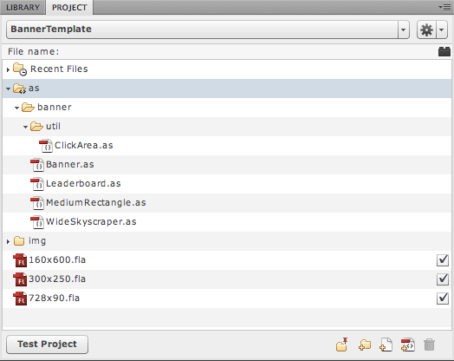This screenshot has height=361, width=454.
Task: Select the ClickArea.as file name
Action: [84, 145]
